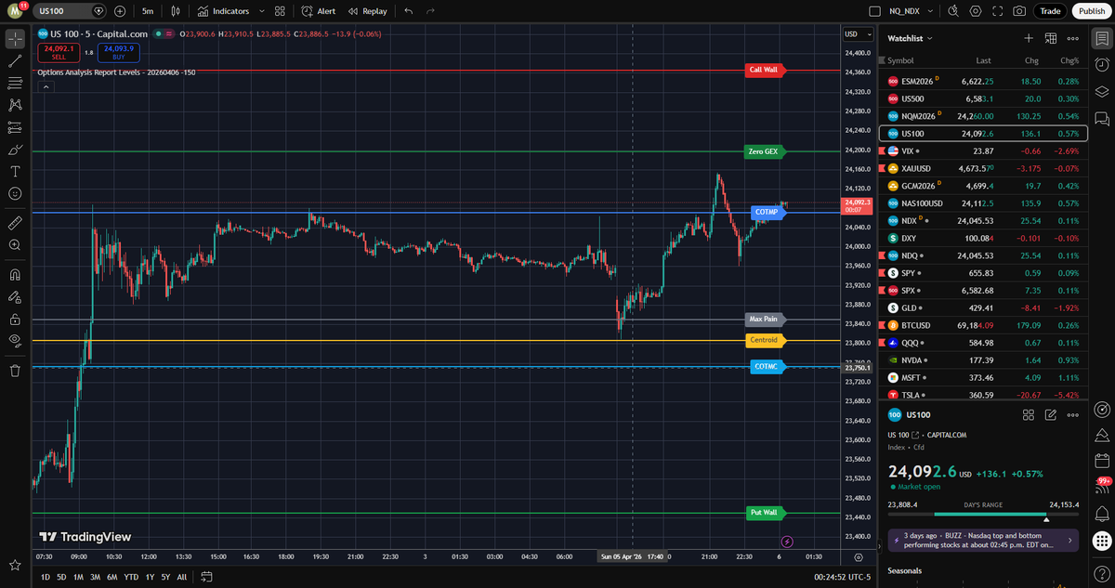
Task: Collapse the indicator legend chevron
Action: pyautogui.click(x=45, y=86)
